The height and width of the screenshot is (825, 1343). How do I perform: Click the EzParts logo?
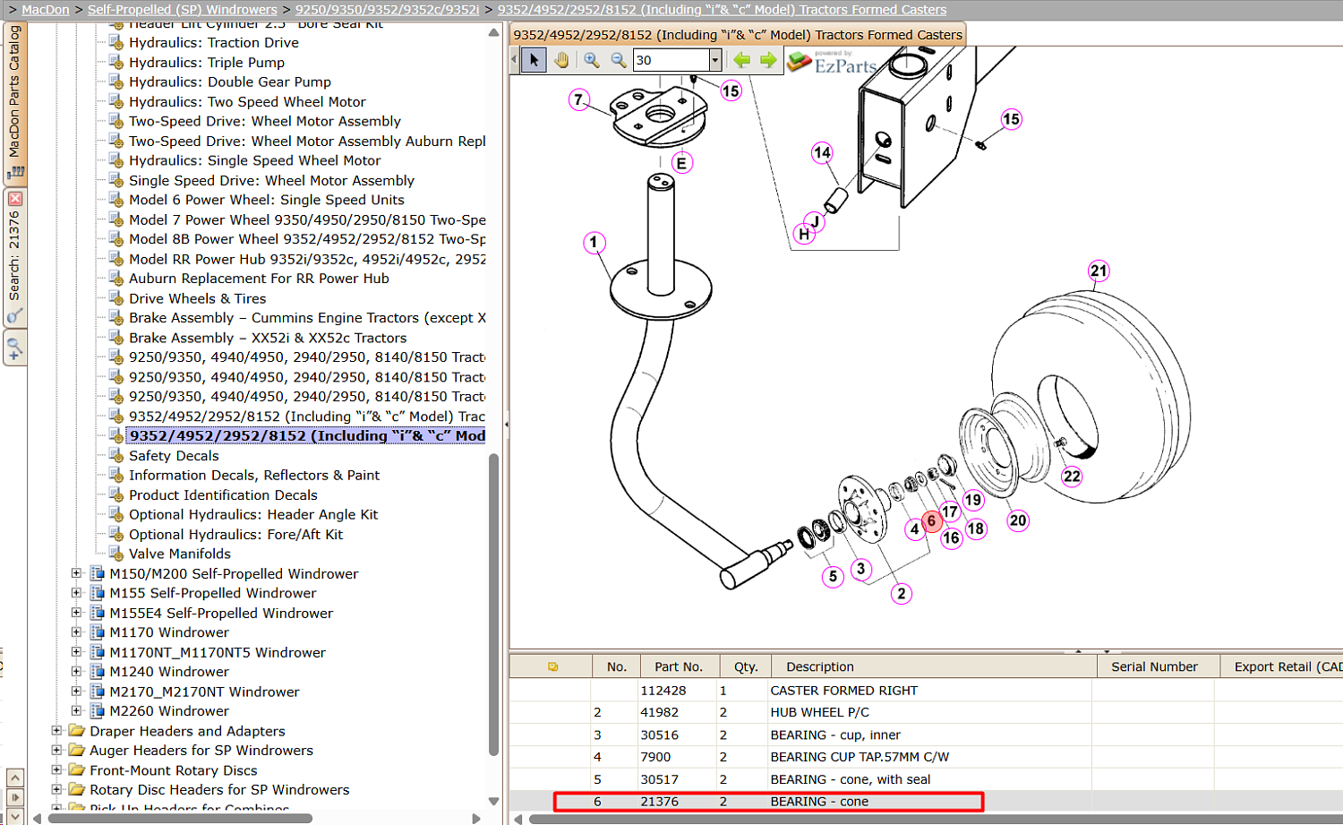pos(833,62)
